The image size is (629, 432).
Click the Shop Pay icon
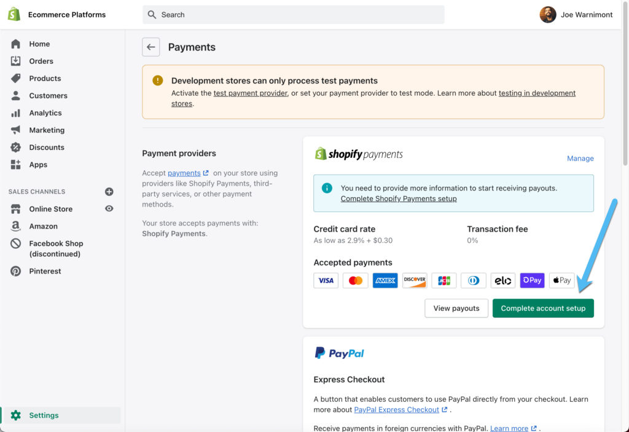coord(533,280)
